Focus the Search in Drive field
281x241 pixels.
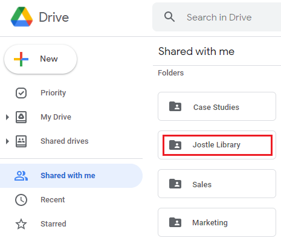[x=216, y=17]
